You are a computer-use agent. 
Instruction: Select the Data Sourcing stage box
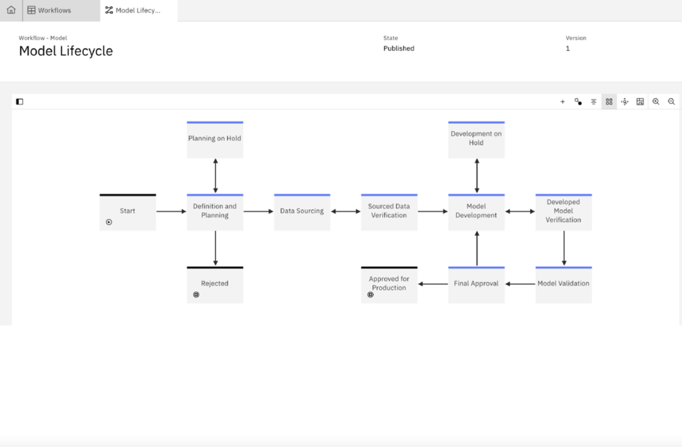click(x=302, y=212)
